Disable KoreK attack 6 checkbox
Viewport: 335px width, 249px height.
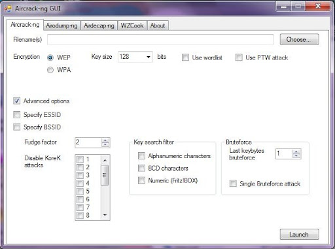80,199
